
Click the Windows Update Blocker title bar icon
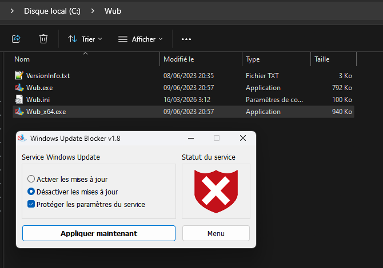coord(22,138)
